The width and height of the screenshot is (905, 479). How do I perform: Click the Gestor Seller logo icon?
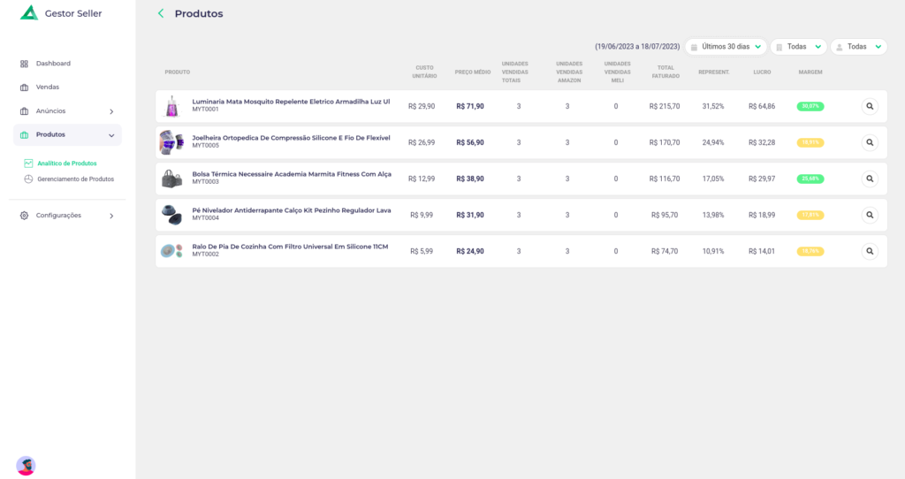tap(29, 13)
